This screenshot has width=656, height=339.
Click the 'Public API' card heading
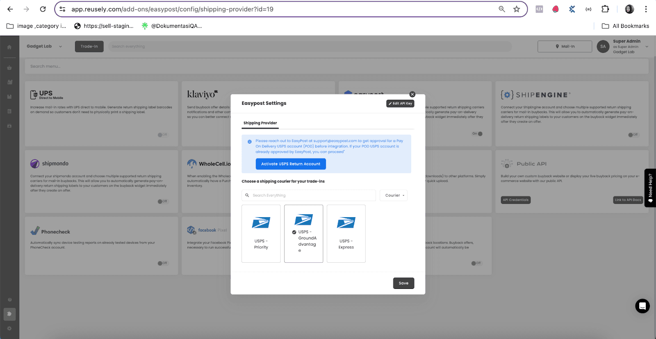coord(532,164)
